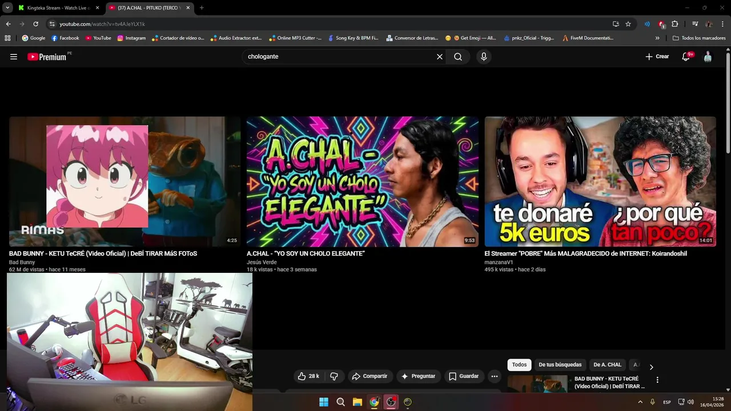Open the manzanaV1 channel link
Viewport: 731px width, 411px height.
499,262
